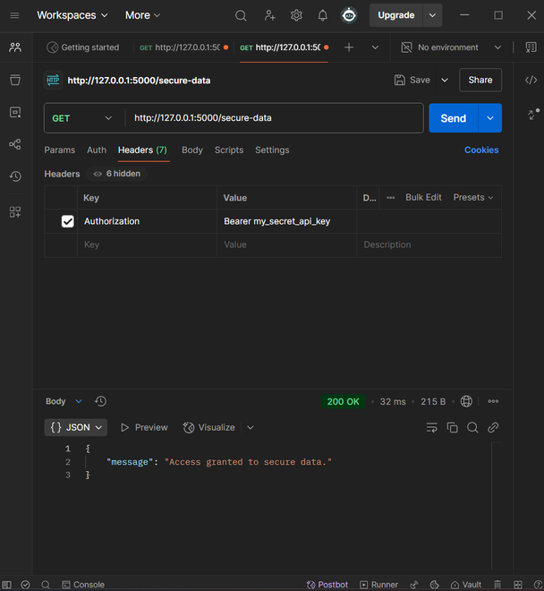Switch to the Scripts tab
Viewport: 544px width, 591px height.
pos(229,150)
